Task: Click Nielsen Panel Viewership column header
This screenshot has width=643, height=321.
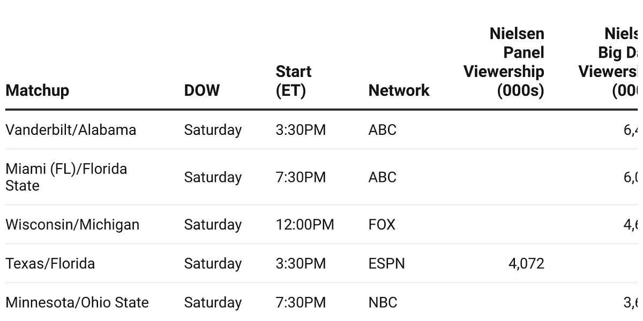Action: tap(504, 62)
